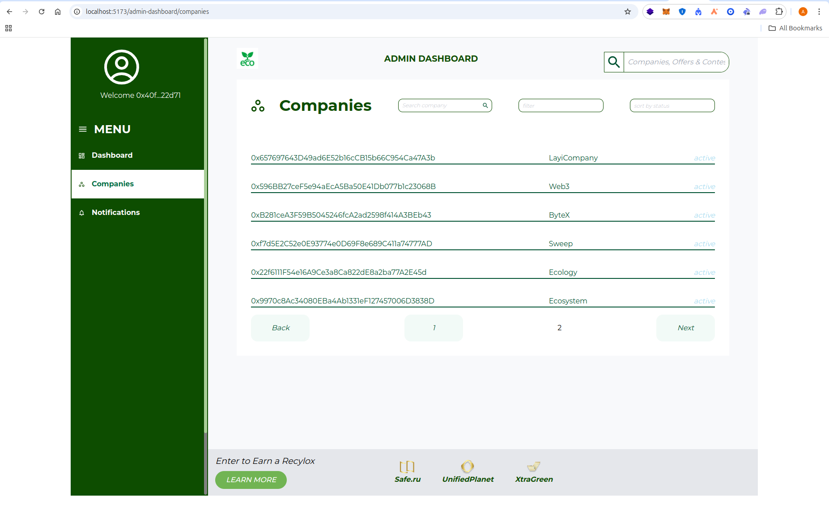Open the Chrome three-dot menu

(819, 12)
